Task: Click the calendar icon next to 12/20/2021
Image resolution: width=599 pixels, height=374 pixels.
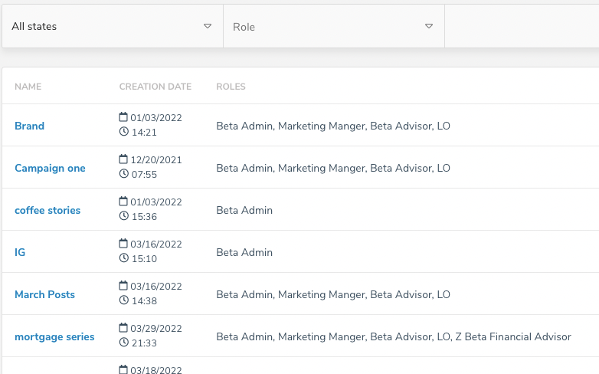Action: [x=123, y=159]
